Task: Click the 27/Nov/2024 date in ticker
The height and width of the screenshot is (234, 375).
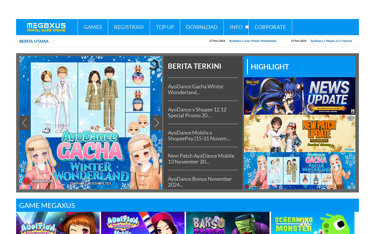Action: (217, 41)
